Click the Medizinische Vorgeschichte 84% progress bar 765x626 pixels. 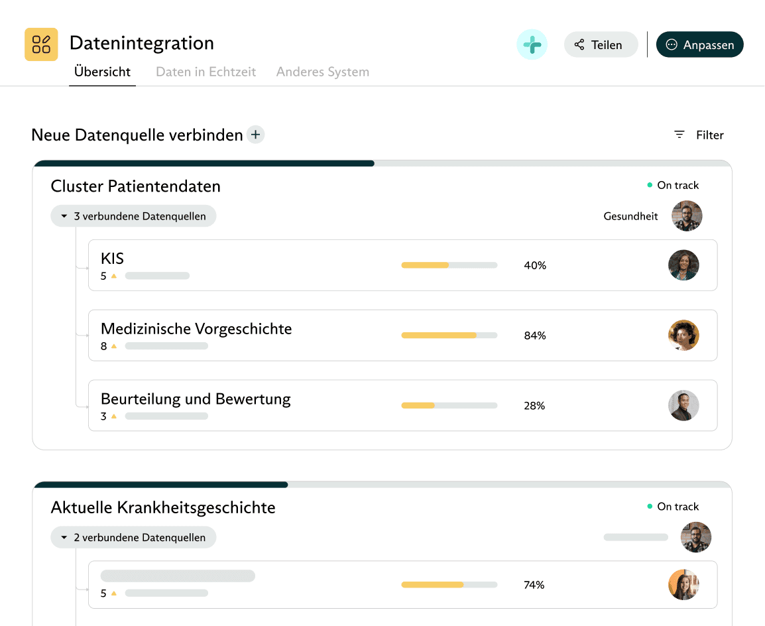coord(449,336)
